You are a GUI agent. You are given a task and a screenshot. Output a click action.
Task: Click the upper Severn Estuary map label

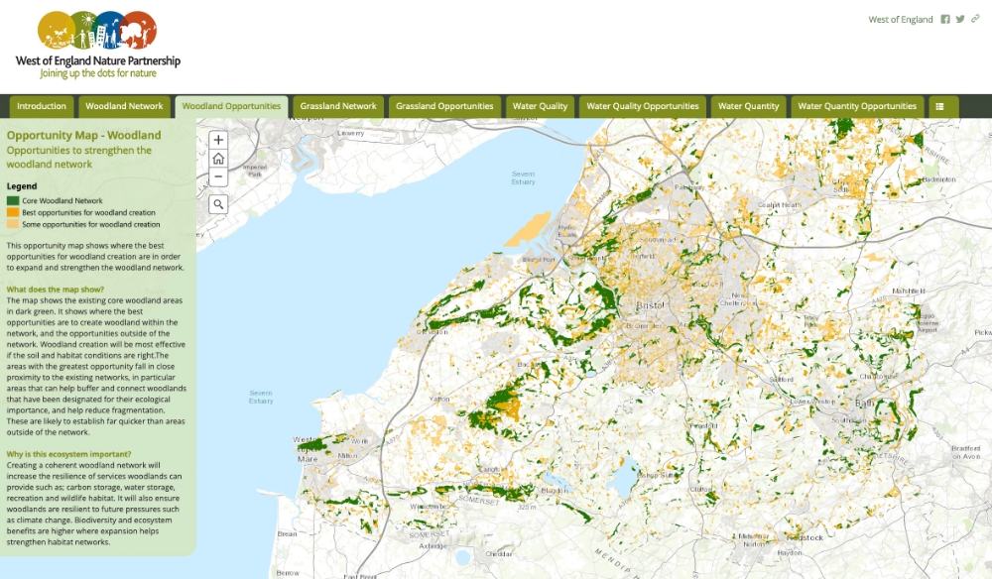coord(523,177)
